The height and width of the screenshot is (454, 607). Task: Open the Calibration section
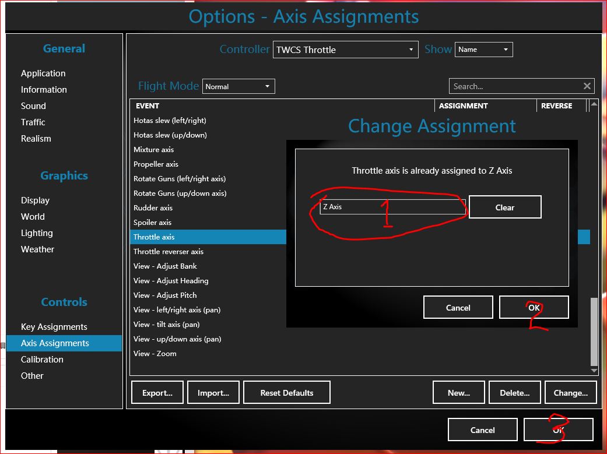pyautogui.click(x=42, y=360)
